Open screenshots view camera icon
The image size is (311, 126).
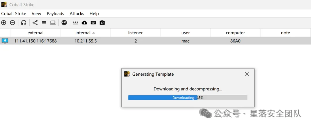[x=102, y=23]
